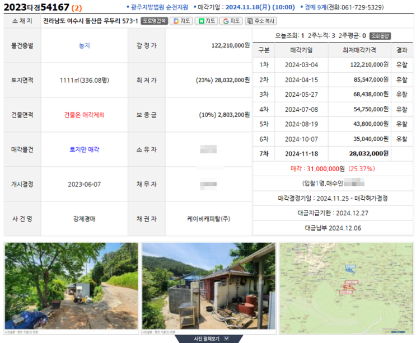Click the 7차 date 2024-11-18 row
Viewport: 416px width, 343px height.
pyautogui.click(x=301, y=154)
